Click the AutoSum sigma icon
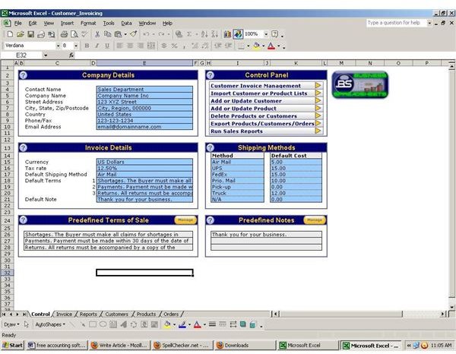The image size is (456, 354). tap(189, 34)
